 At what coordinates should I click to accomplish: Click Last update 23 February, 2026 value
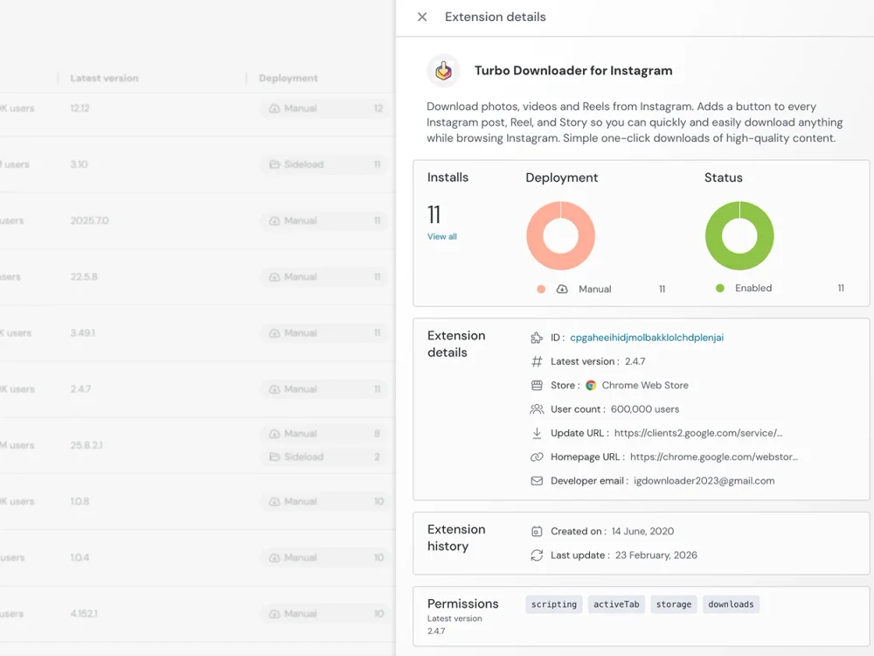point(656,555)
